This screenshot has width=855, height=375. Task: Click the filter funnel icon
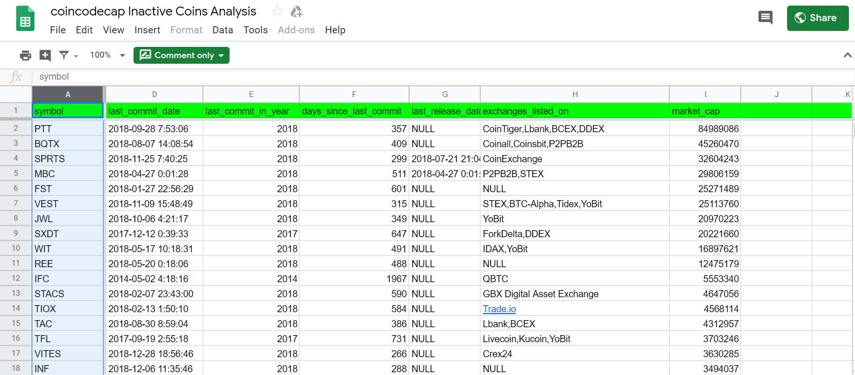click(x=64, y=55)
